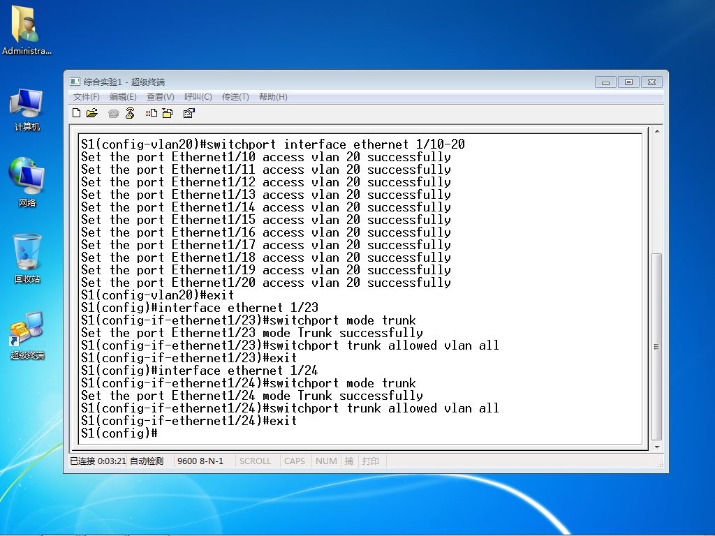Viewport: 715px width, 536px height.
Task: Open the 文件(F) menu
Action: pos(86,96)
